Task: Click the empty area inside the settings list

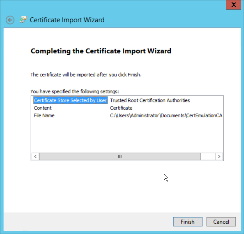Action: [x=127, y=136]
